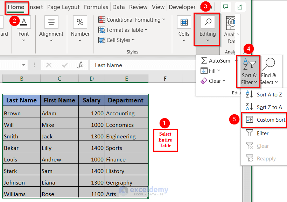Click inside the formula bar
The height and width of the screenshot is (202, 287).
pyautogui.click(x=140, y=65)
